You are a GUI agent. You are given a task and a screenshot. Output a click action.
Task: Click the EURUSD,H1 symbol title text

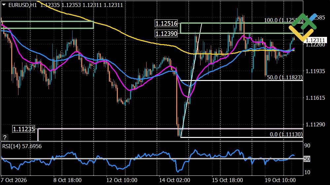[x=22, y=5]
